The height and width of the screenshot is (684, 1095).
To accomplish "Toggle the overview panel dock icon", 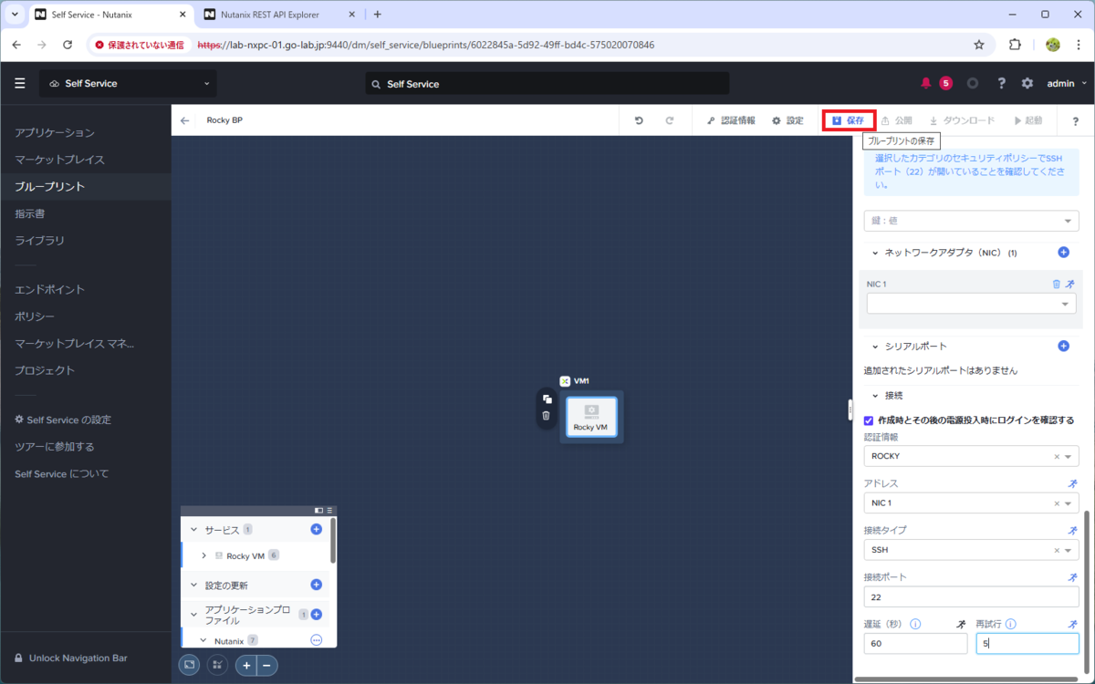I will click(x=318, y=511).
